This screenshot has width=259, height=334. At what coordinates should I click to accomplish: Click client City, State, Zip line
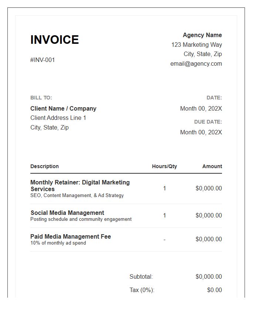pyautogui.click(x=50, y=127)
